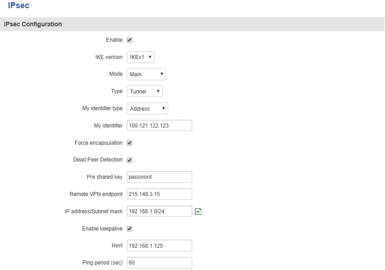Click the IPsec Configuration section header
This screenshot has height=270, width=385.
pos(33,25)
